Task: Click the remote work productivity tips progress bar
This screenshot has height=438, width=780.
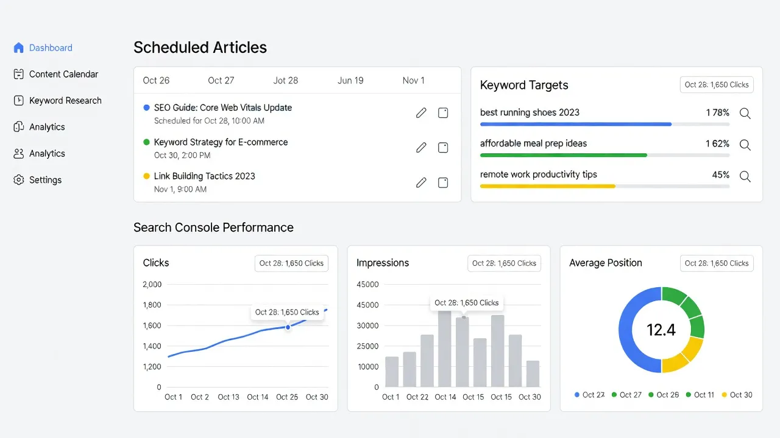Action: 604,186
